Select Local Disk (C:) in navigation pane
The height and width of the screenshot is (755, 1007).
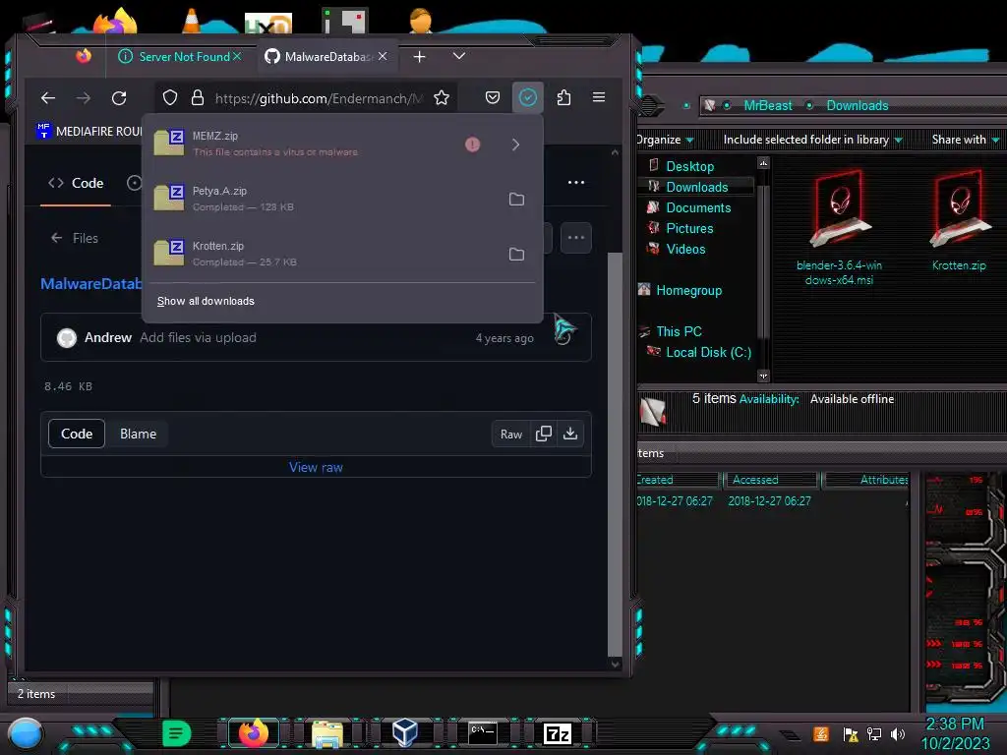[x=708, y=352]
